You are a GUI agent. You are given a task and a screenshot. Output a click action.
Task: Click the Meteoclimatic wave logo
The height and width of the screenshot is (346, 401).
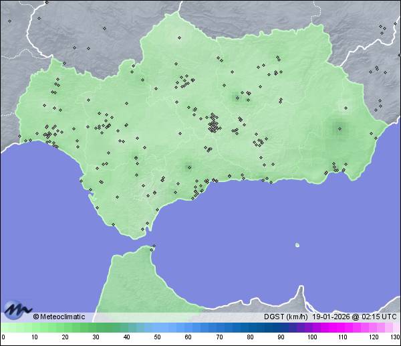point(16,309)
